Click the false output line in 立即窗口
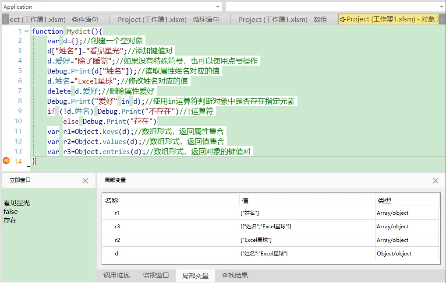 click(11, 211)
